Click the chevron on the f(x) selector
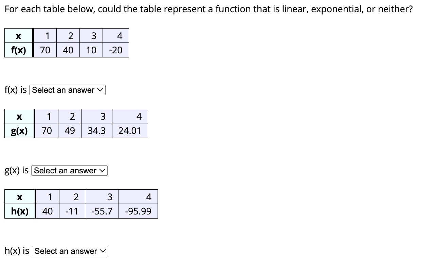 click(100, 90)
